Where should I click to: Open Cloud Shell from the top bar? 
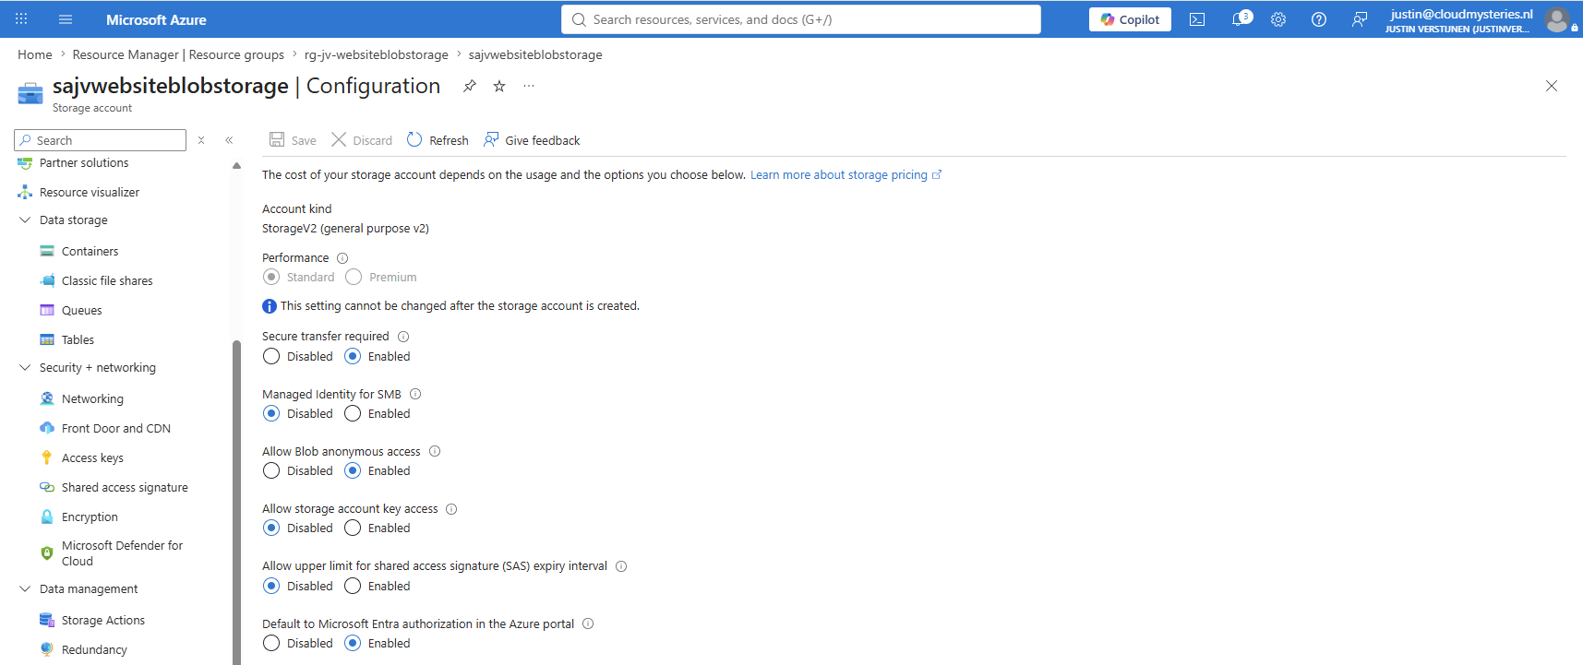(1197, 19)
